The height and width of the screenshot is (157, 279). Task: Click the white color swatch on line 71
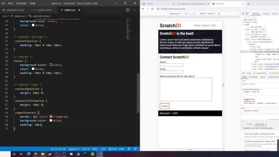tap(51, 120)
